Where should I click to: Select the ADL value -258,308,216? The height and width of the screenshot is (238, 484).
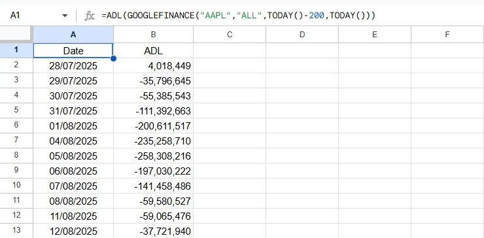tap(154, 156)
